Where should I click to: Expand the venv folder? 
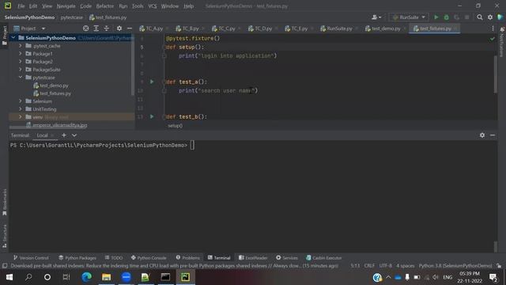tap(21, 117)
